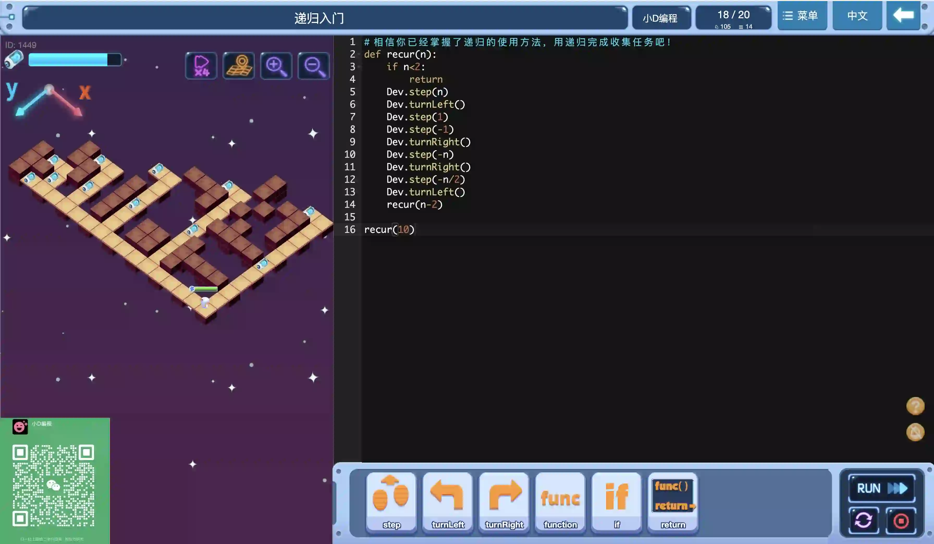Open the 菜单 menu
The image size is (934, 544).
[802, 16]
